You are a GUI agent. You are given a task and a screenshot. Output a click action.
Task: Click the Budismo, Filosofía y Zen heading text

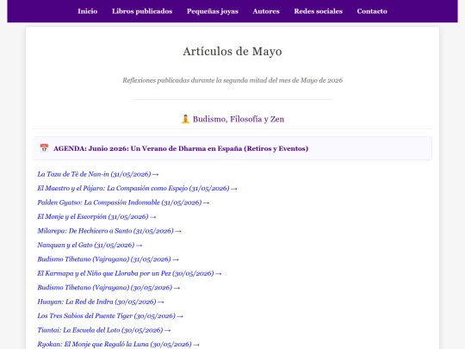239,119
